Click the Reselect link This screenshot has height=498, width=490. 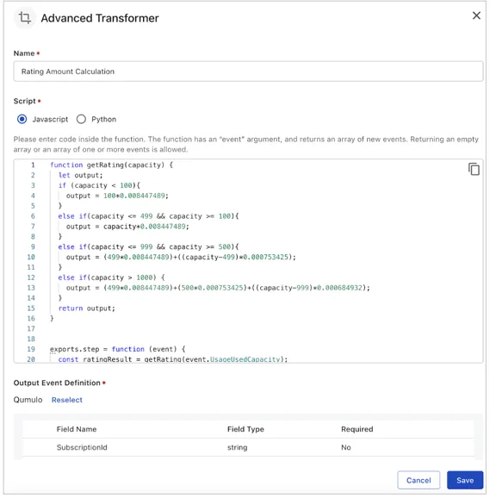(67, 400)
